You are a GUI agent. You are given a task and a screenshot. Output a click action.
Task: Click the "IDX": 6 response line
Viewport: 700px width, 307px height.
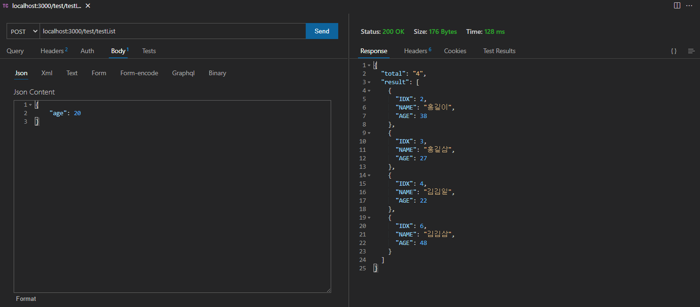coord(411,226)
